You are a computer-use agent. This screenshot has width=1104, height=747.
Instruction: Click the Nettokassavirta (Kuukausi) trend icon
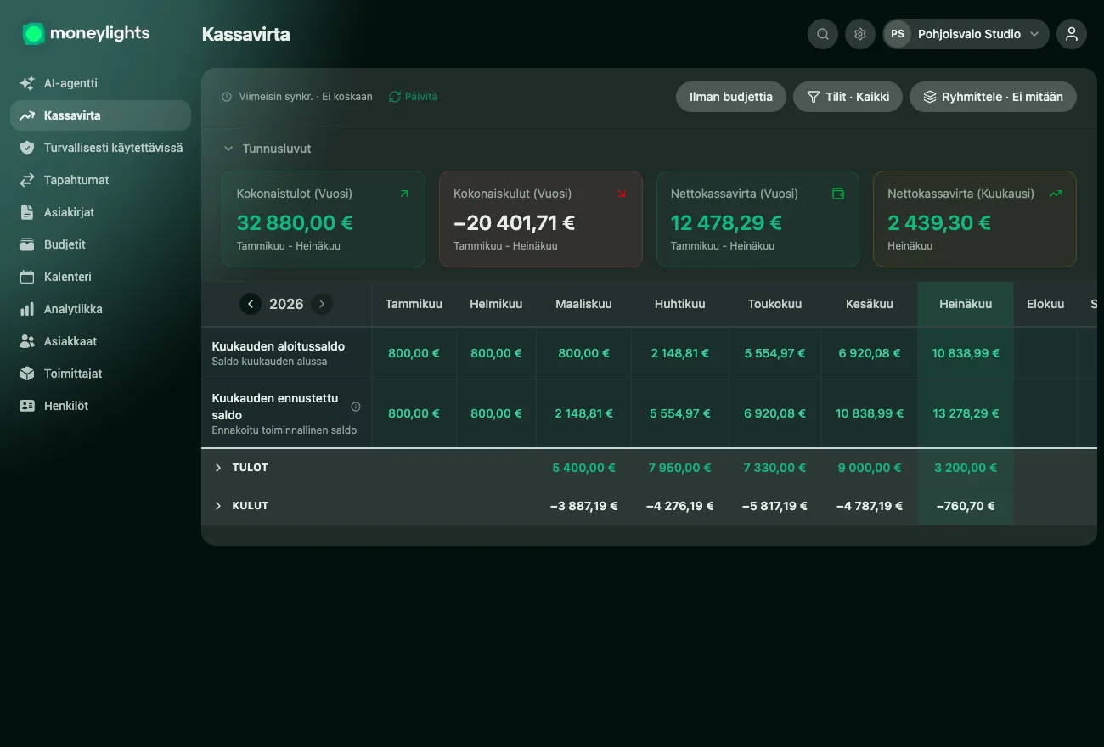(x=1056, y=194)
